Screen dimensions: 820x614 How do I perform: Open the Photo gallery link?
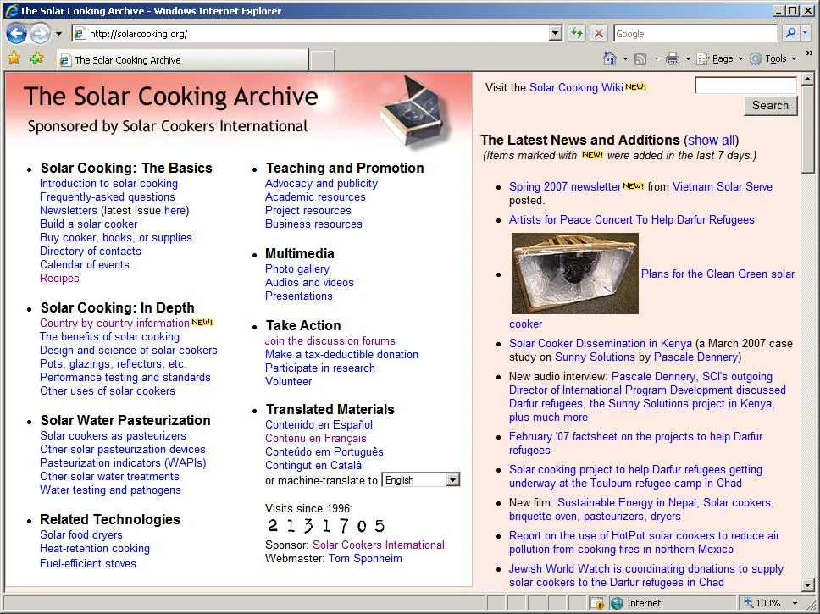pos(297,268)
